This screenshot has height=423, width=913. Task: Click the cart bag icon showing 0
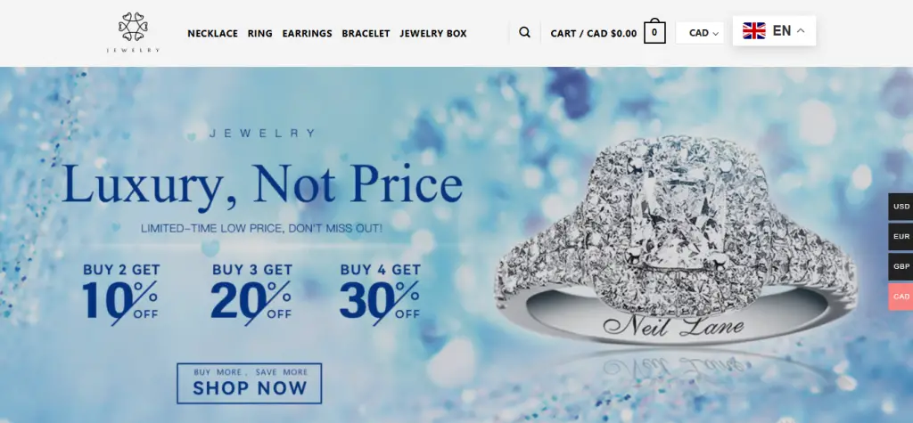(654, 32)
